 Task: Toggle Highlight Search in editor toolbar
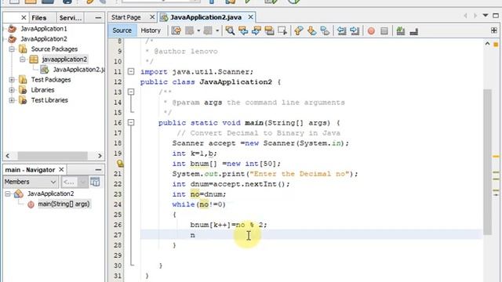(269, 31)
